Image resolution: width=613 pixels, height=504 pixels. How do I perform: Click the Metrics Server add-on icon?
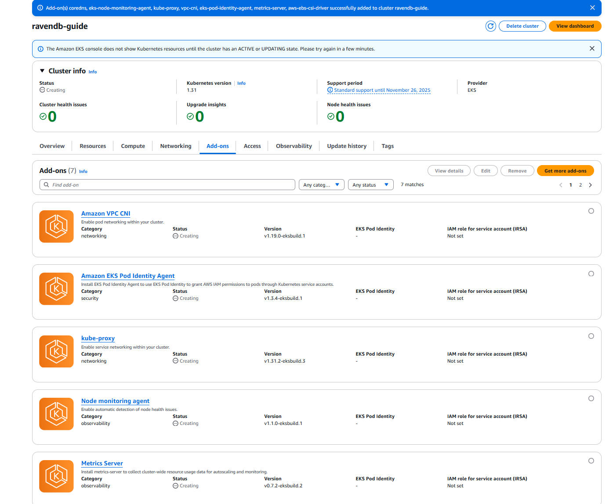[x=56, y=476]
